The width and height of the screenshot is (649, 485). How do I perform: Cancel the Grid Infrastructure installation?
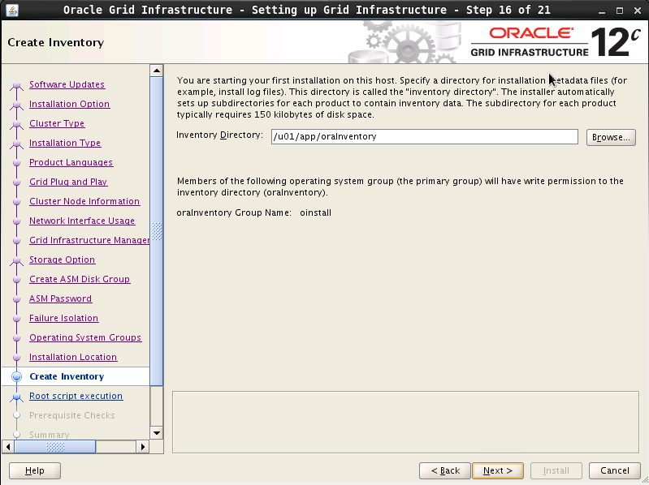tap(614, 470)
